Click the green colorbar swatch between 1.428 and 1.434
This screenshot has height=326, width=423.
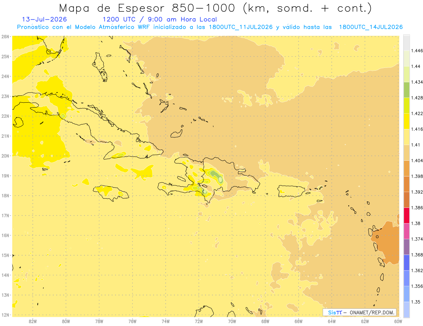[x=406, y=90]
